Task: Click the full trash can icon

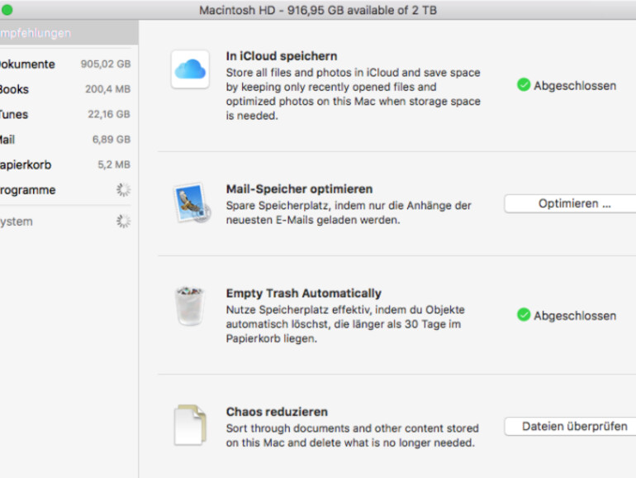Action: click(x=190, y=308)
